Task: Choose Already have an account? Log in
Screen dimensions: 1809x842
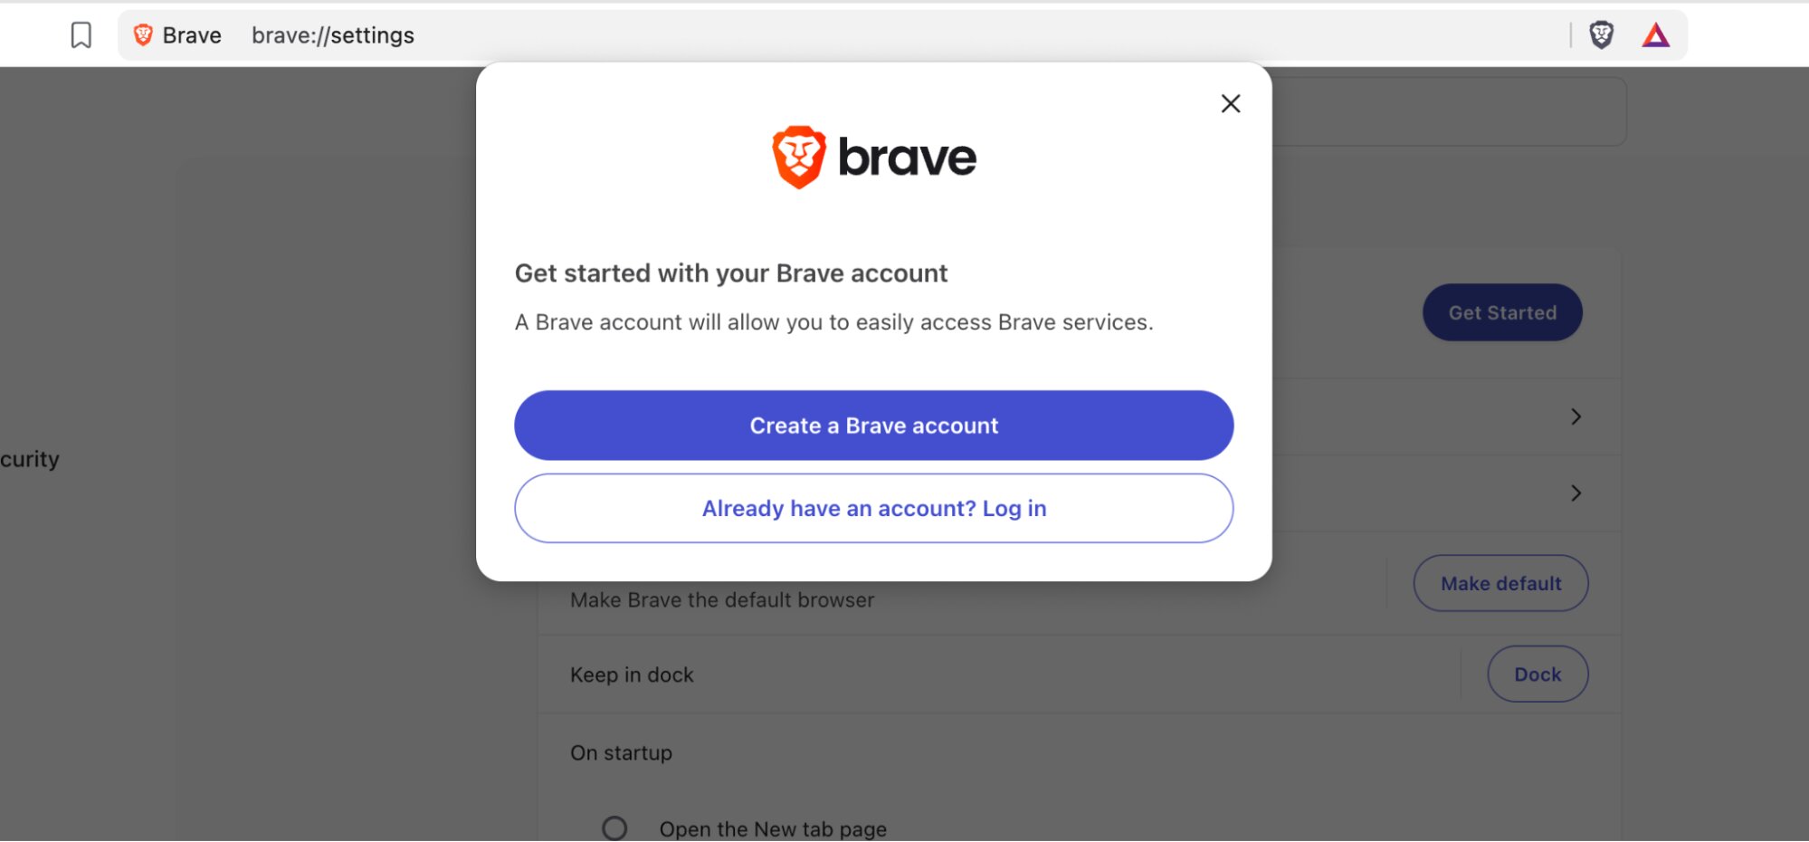Action: (x=873, y=509)
